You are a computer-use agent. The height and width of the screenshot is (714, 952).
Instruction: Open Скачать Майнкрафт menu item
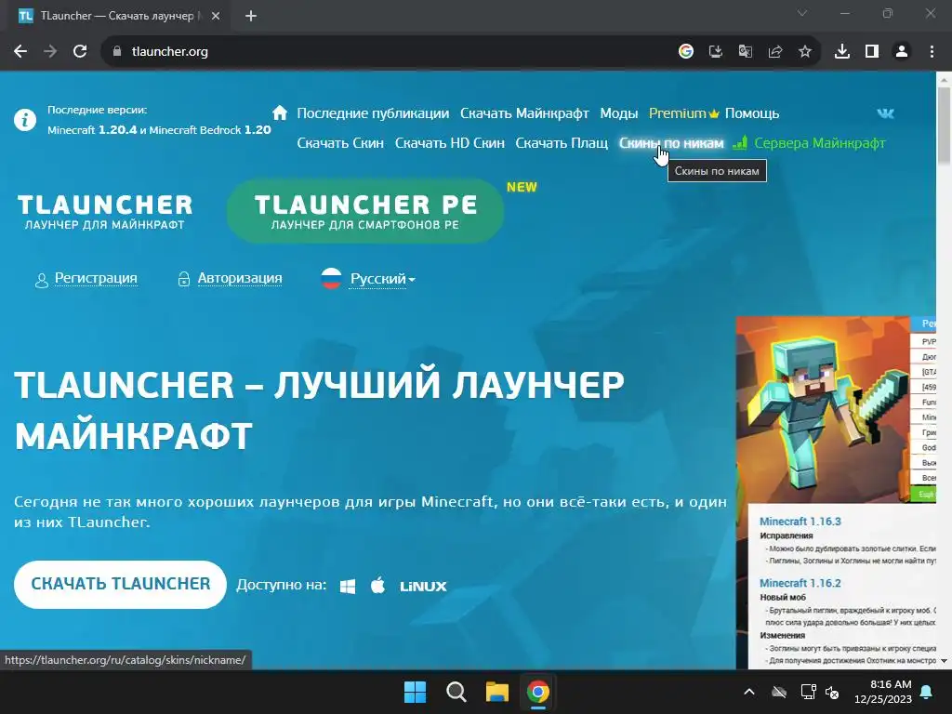point(524,113)
